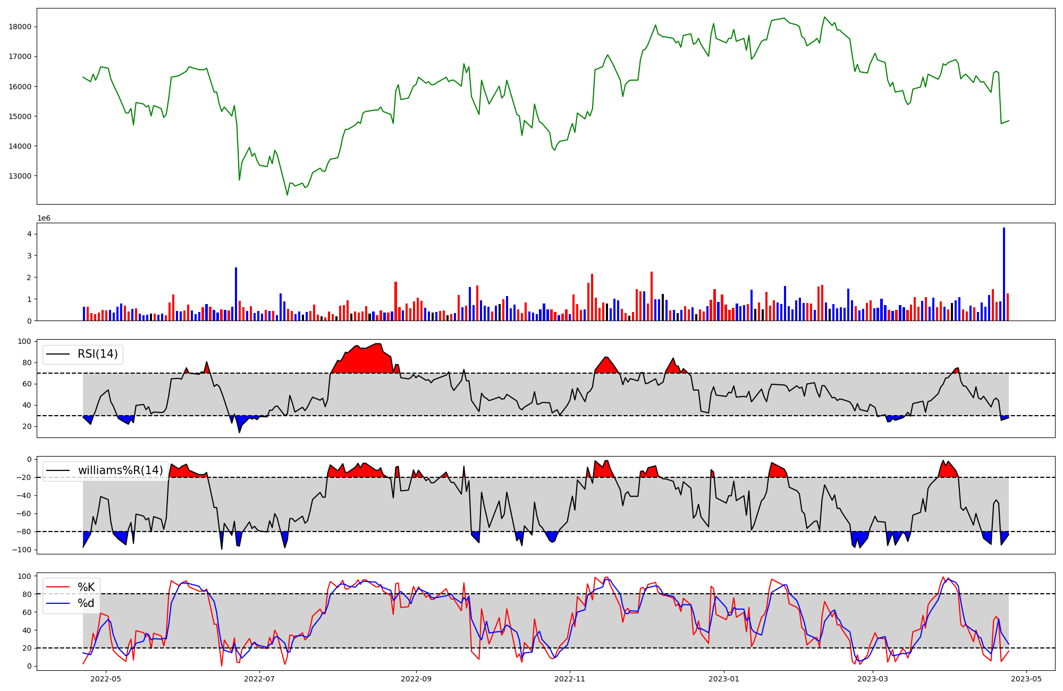Click the 2023-03 x-axis date label

pos(873,679)
